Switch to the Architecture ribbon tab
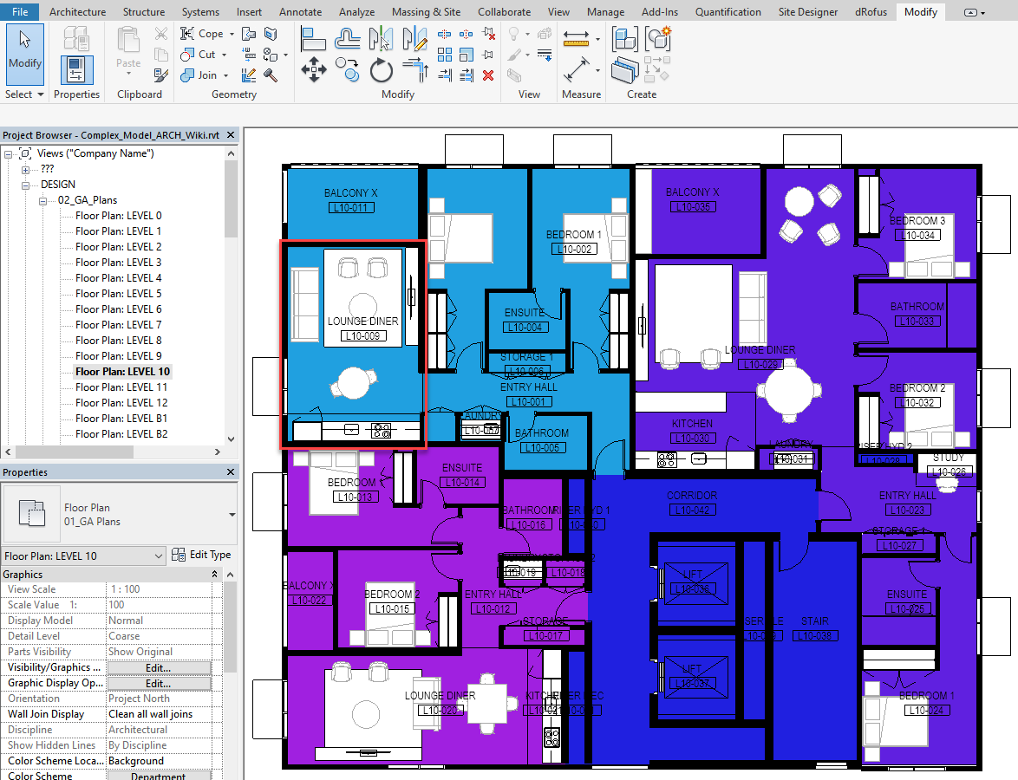This screenshot has height=780, width=1018. (x=77, y=12)
